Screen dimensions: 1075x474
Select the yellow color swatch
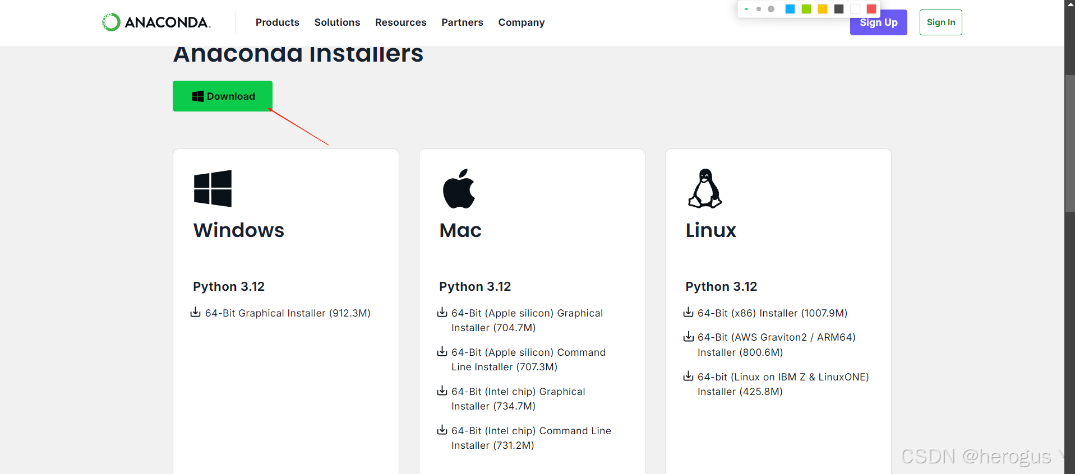pos(823,9)
